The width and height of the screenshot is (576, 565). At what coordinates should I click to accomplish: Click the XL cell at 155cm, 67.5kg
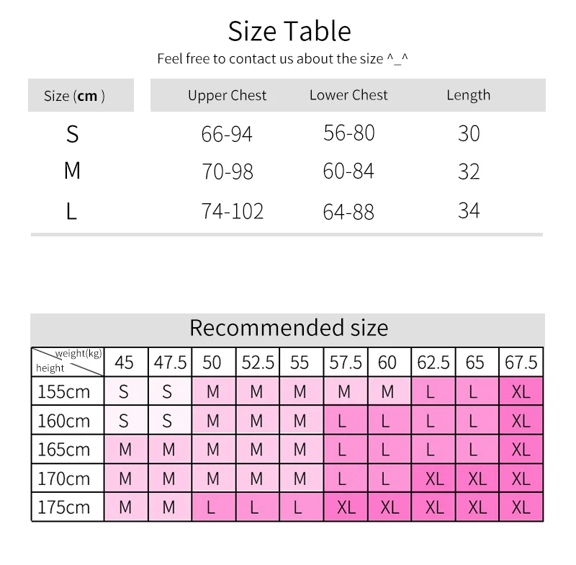click(x=521, y=391)
